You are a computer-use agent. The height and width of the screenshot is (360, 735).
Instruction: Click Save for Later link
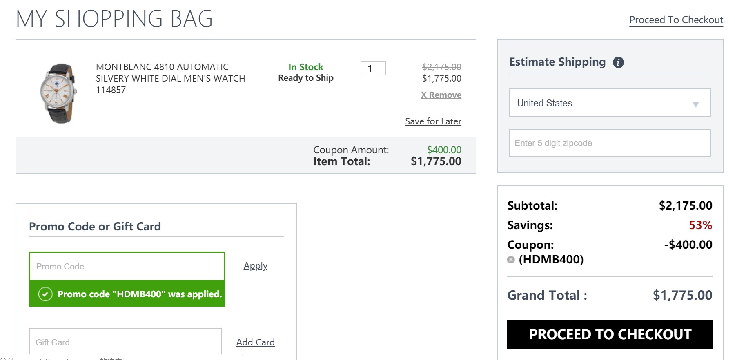pyautogui.click(x=433, y=121)
